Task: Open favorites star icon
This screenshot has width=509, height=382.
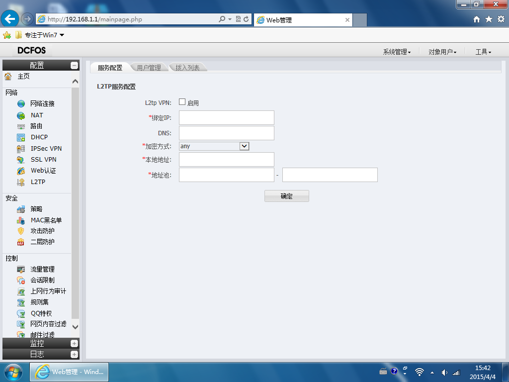Action: pyautogui.click(x=489, y=19)
